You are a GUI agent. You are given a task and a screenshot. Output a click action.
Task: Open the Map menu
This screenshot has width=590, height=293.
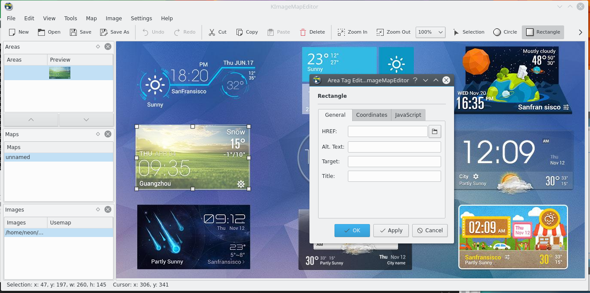point(91,19)
